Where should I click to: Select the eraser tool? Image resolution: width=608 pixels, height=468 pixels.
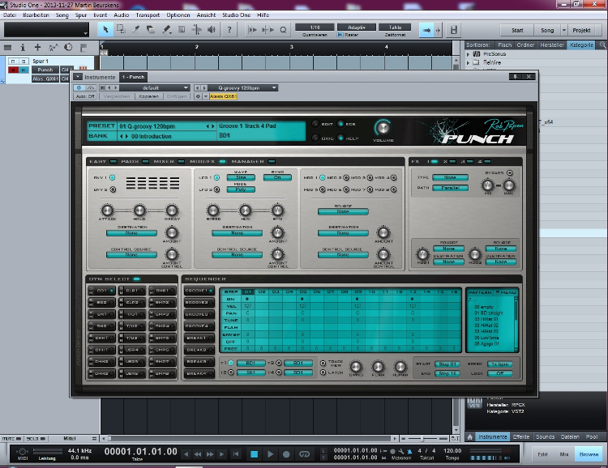point(151,29)
